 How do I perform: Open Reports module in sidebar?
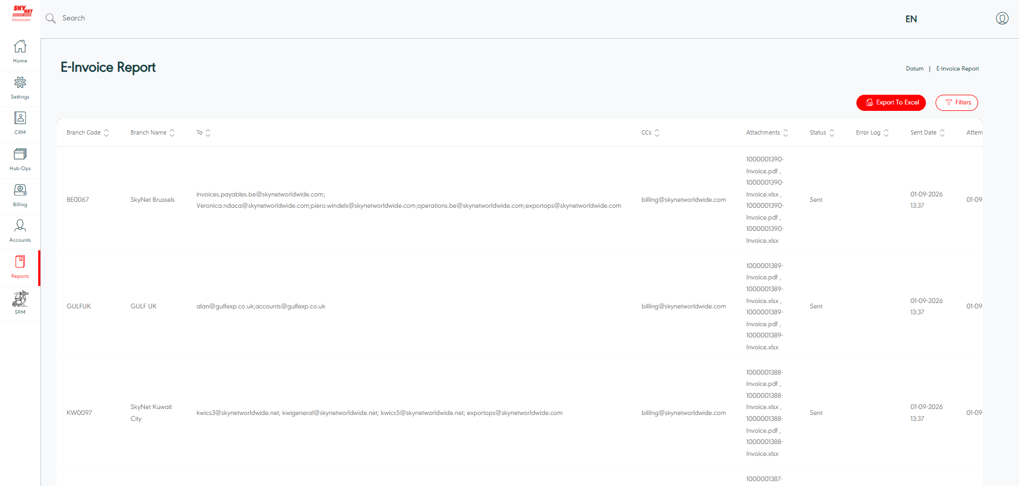20,267
